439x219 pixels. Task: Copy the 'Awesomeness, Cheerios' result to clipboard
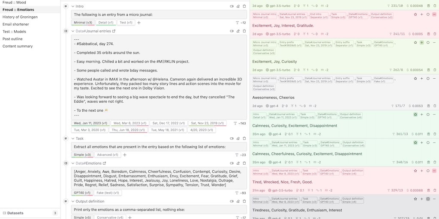(x=428, y=106)
